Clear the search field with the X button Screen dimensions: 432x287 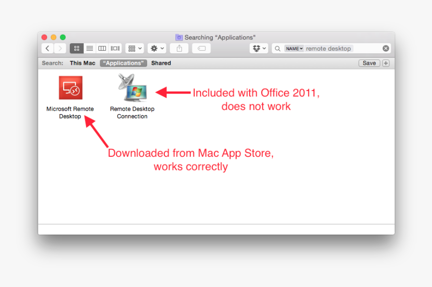(x=386, y=49)
